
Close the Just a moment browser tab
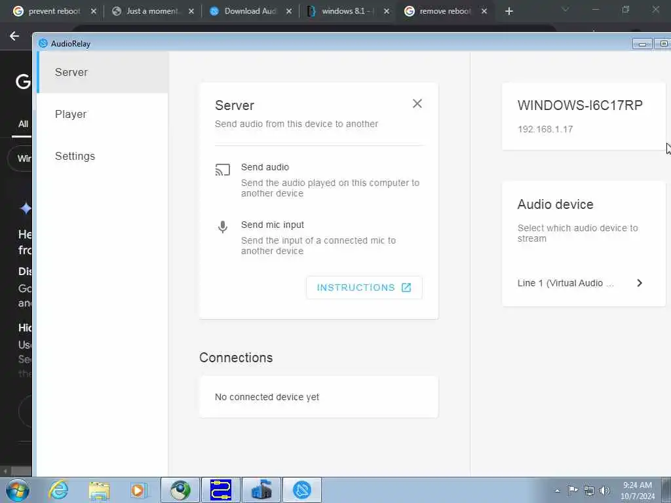pyautogui.click(x=191, y=12)
